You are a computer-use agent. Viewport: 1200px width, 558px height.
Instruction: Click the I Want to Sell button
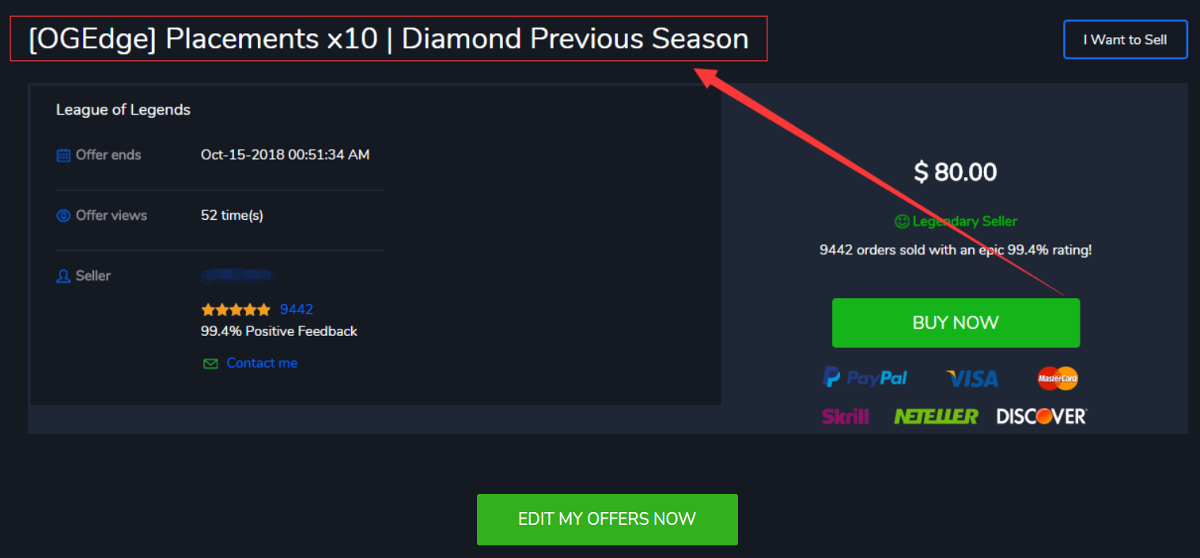pyautogui.click(x=1125, y=40)
